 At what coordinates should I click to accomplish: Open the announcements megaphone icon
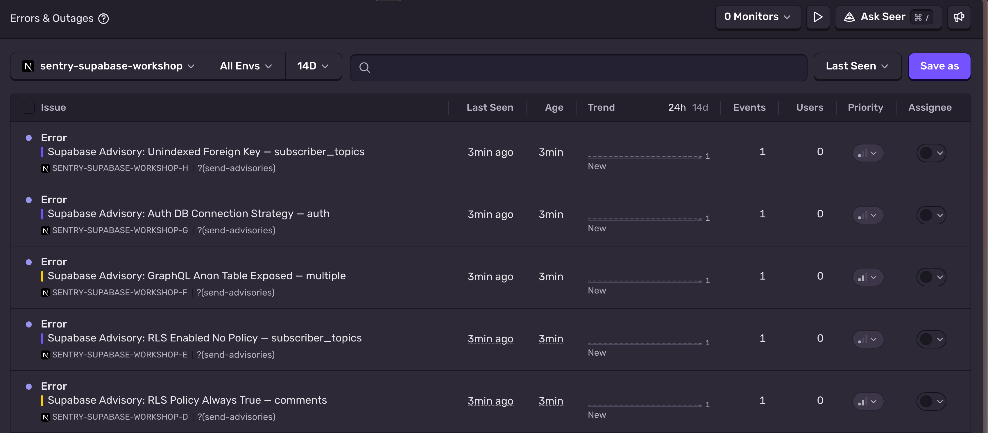[x=958, y=17]
